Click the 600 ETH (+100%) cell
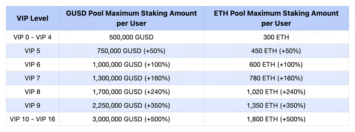The height and width of the screenshot is (132, 355). pos(276,65)
